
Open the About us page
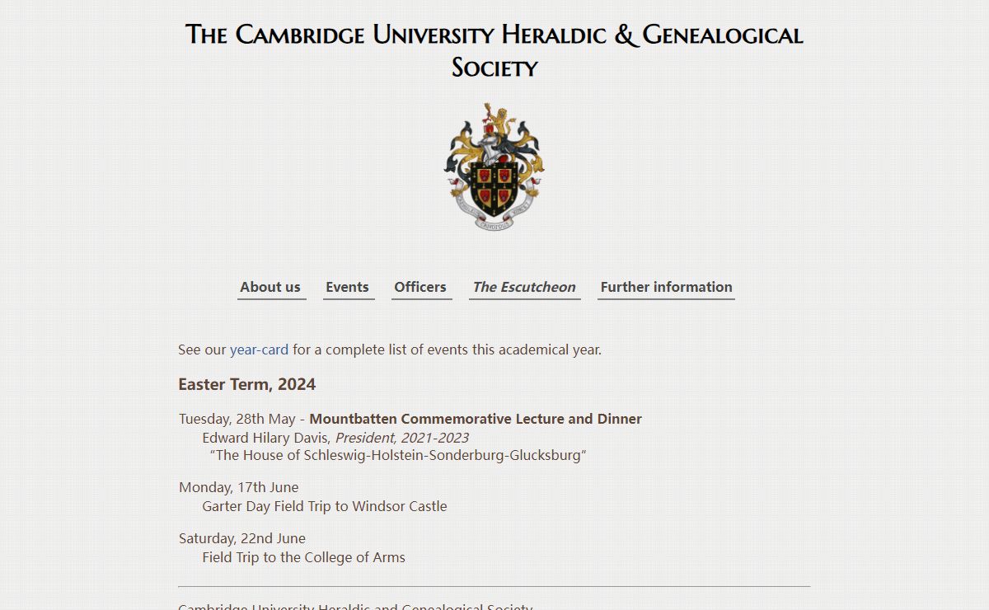271,287
